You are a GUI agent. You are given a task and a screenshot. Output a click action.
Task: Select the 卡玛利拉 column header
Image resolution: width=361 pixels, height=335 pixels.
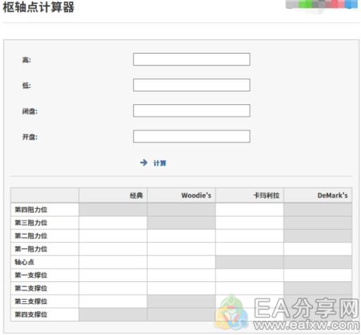click(x=250, y=195)
